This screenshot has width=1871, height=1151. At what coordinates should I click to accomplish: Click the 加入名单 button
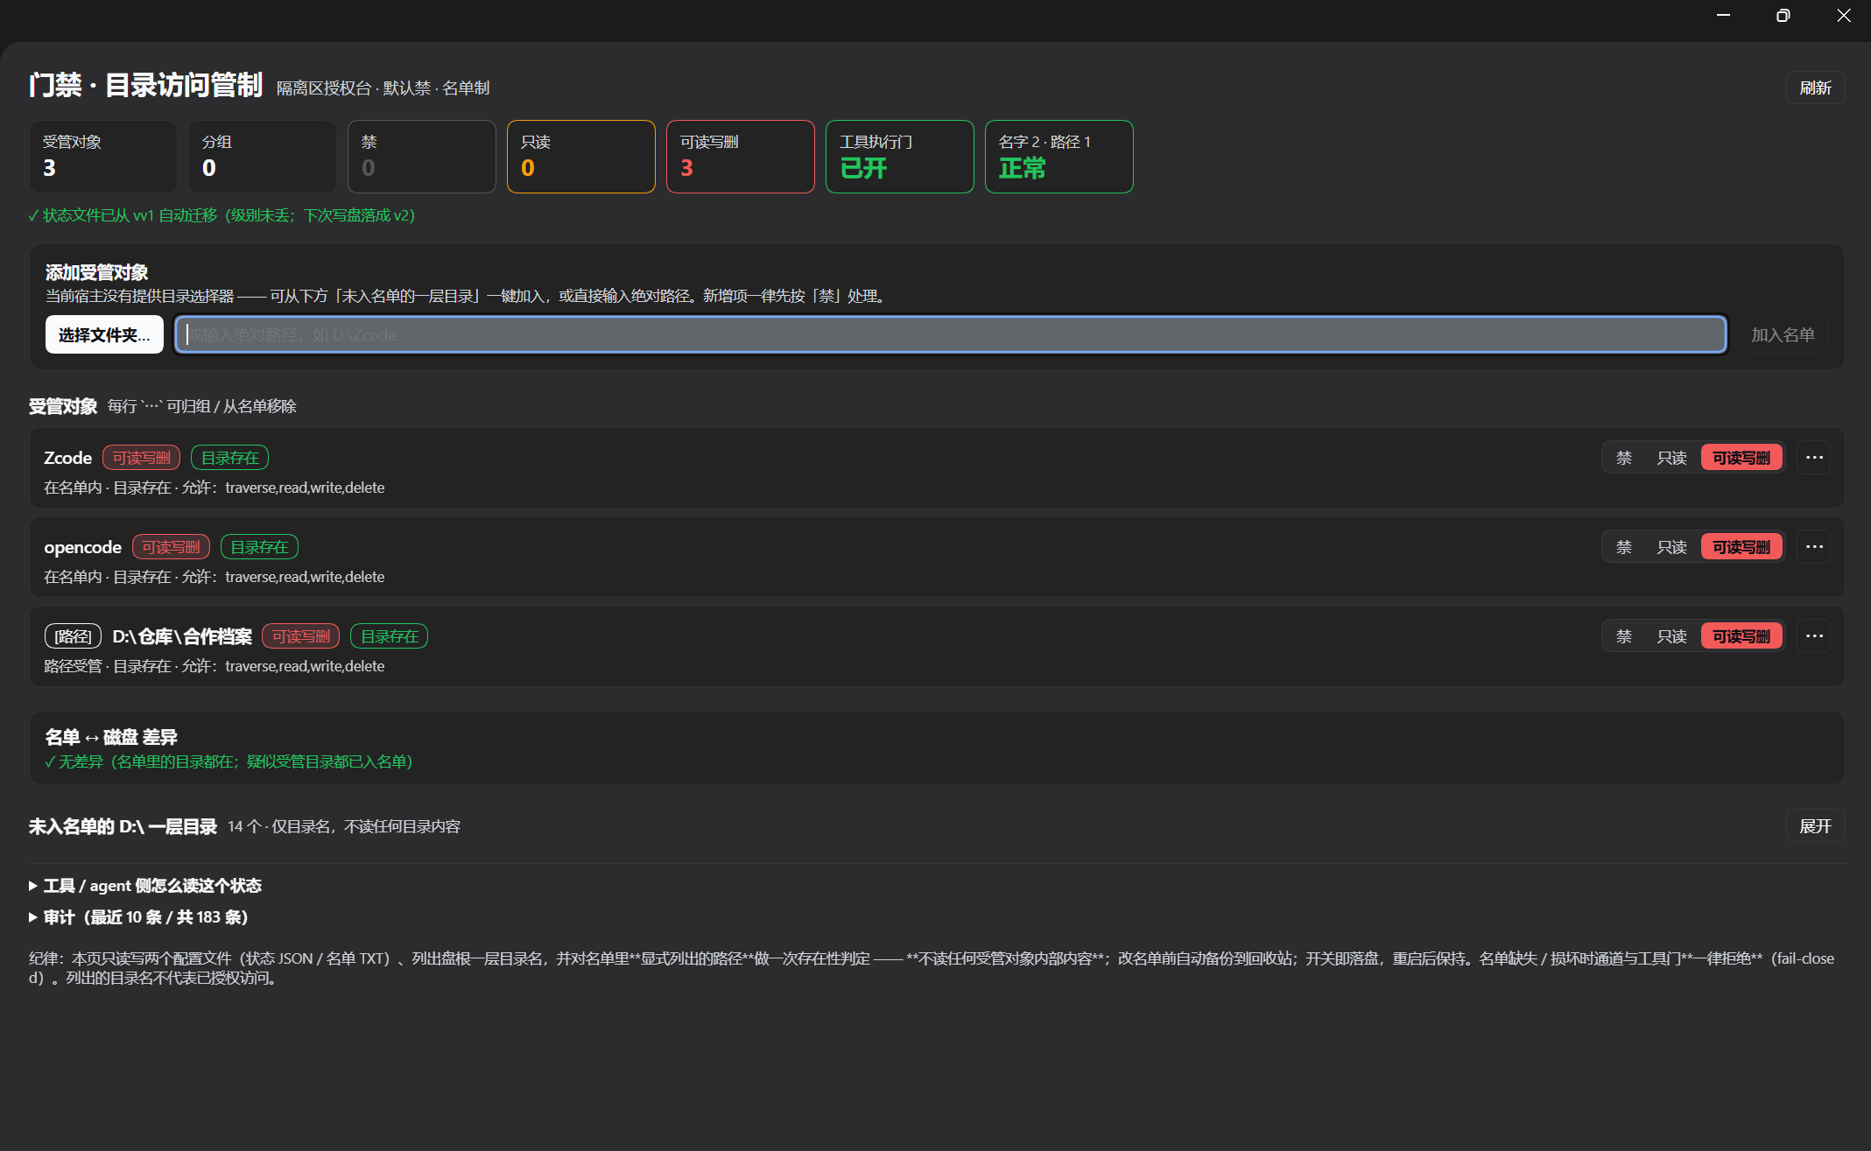(x=1783, y=334)
